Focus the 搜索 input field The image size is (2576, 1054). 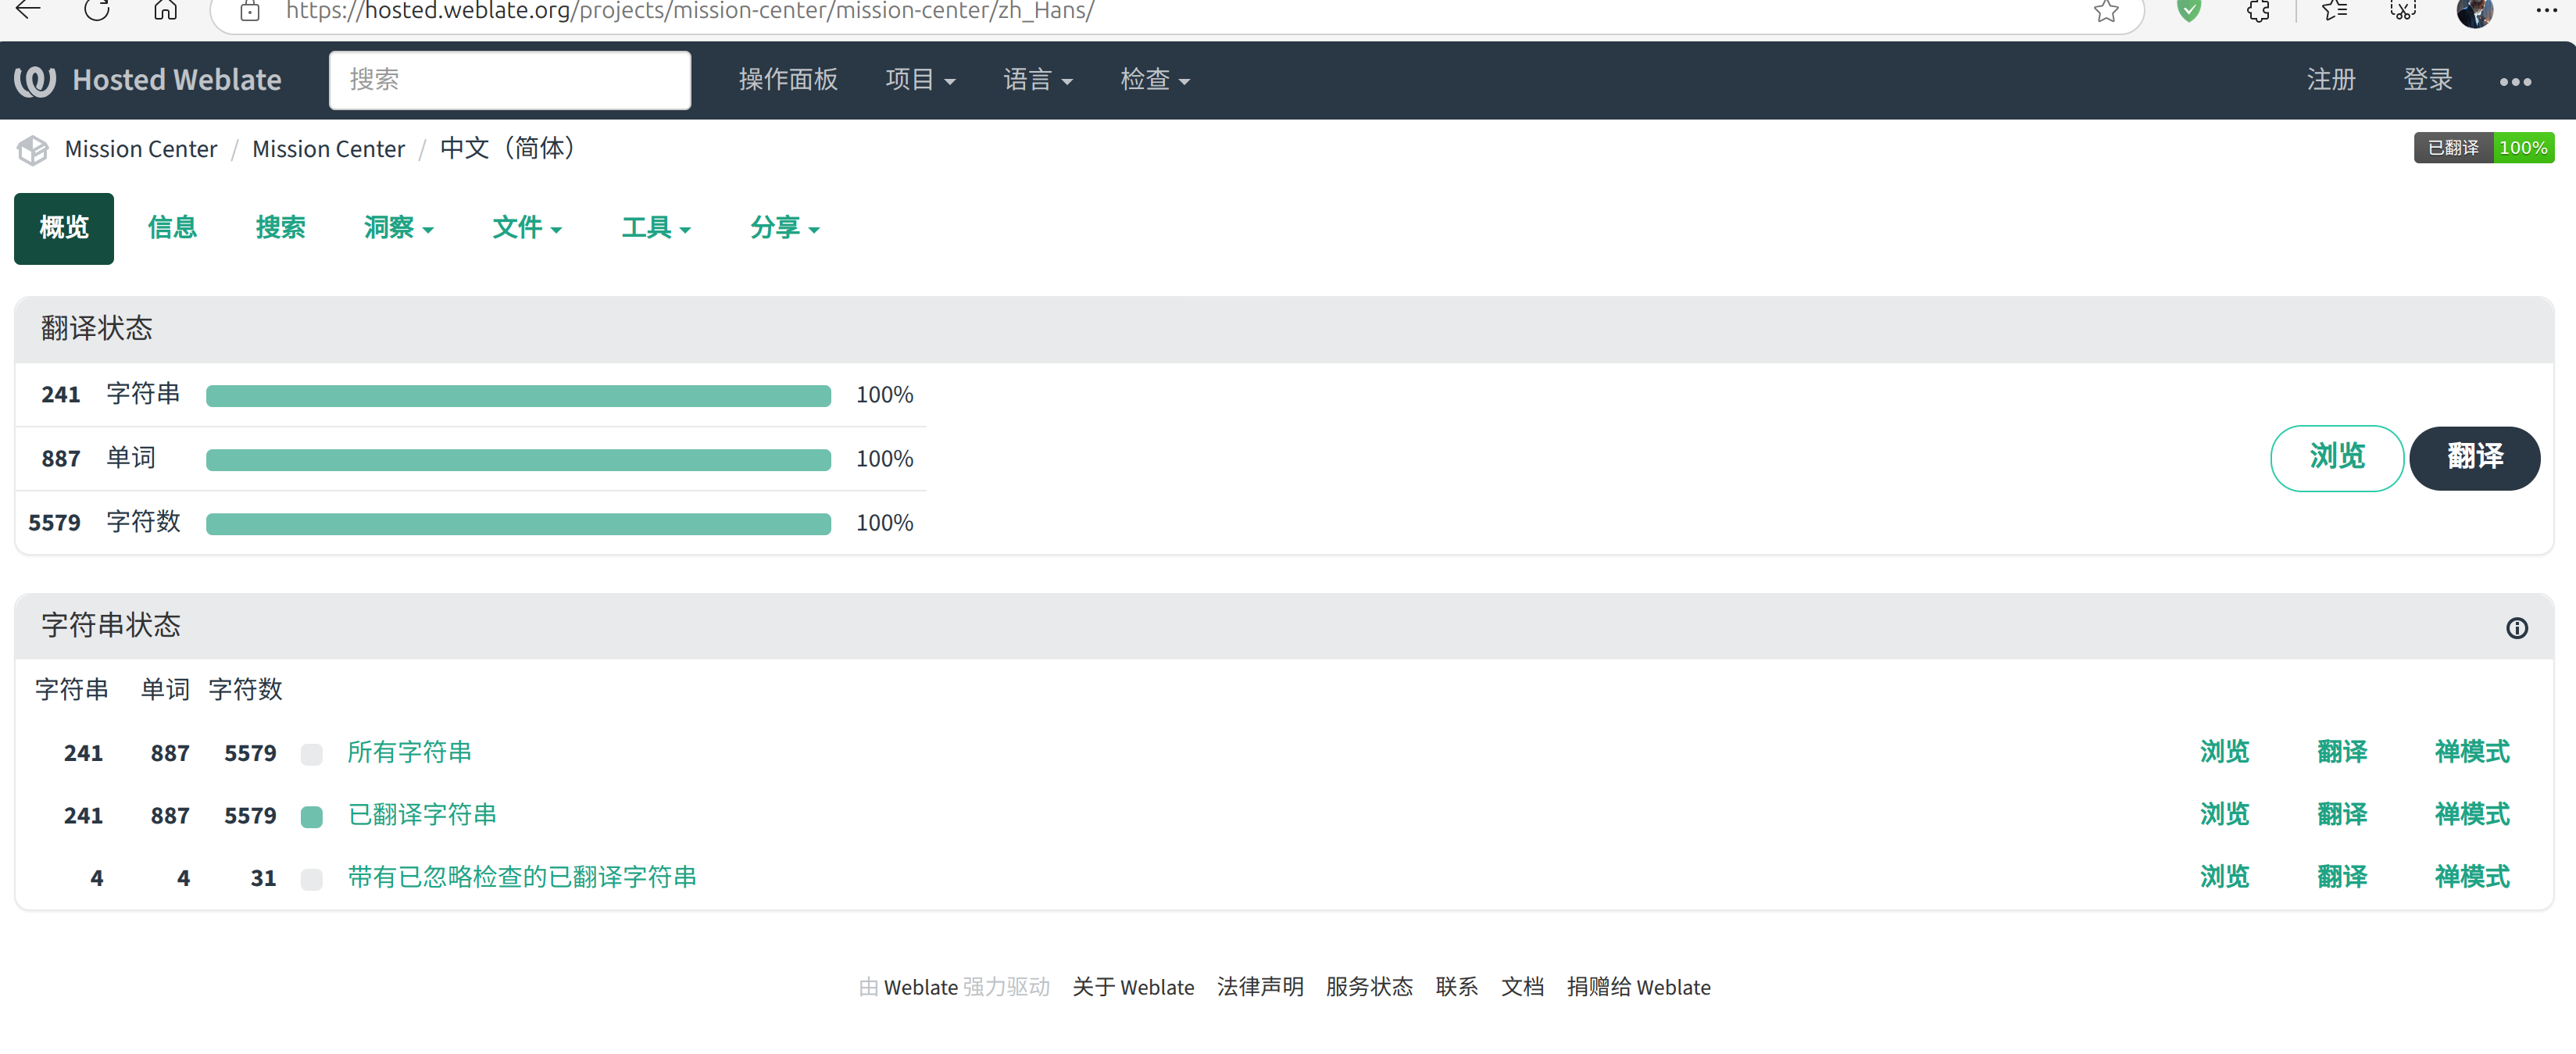[510, 80]
